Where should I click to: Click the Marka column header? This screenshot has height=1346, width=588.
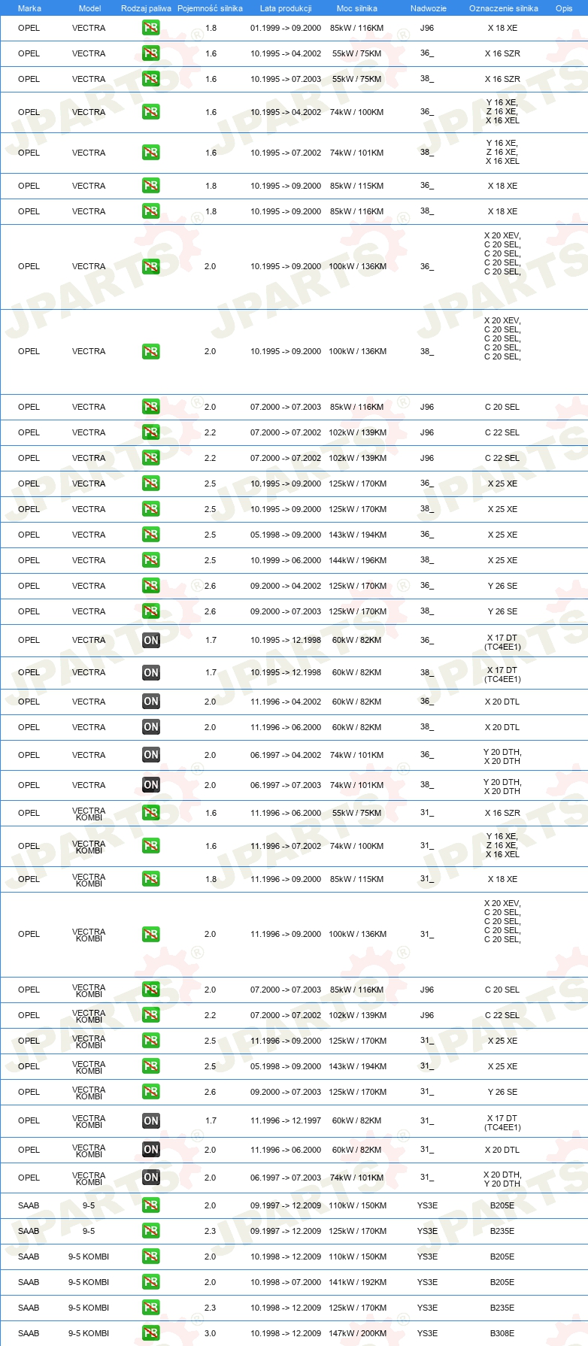(29, 8)
